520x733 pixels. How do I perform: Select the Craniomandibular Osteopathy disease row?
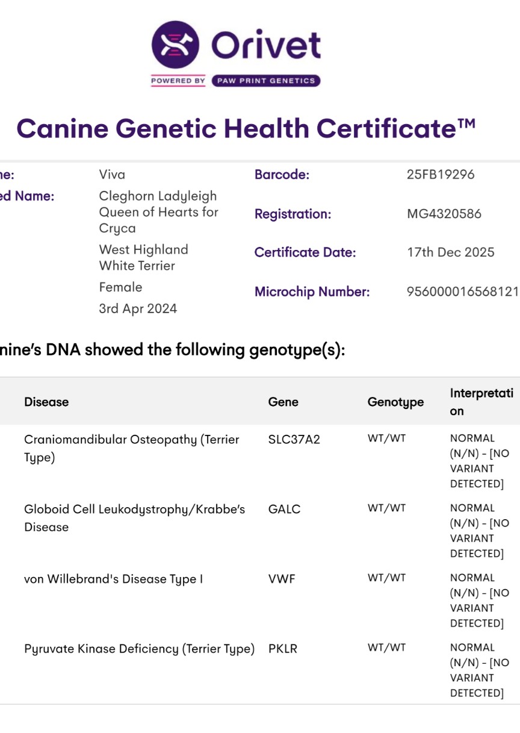[131, 448]
